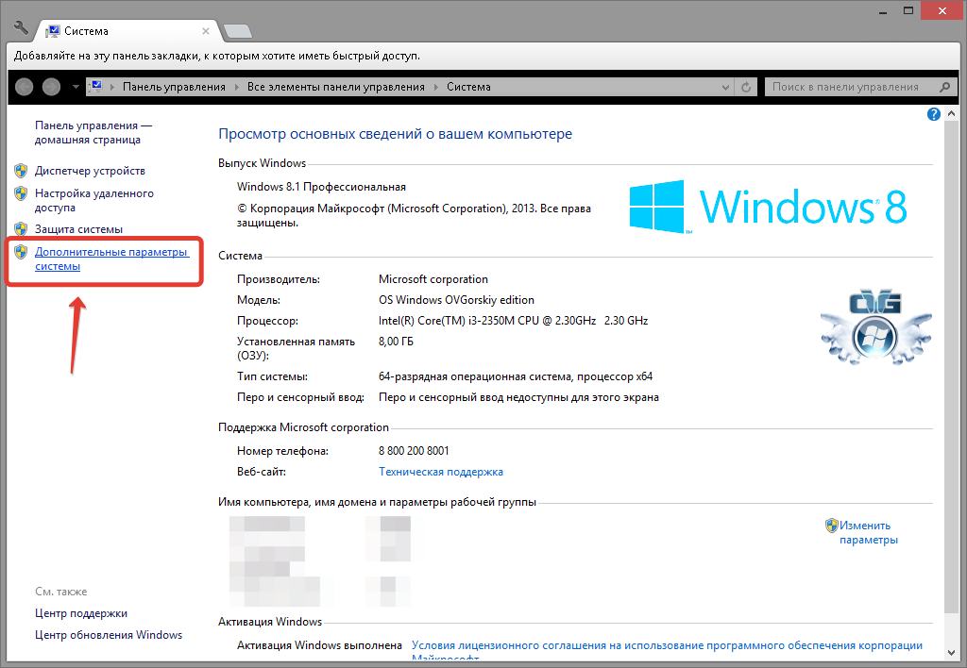Open Панель управления — домашняя страница link
The width and height of the screenshot is (967, 668).
(x=93, y=132)
